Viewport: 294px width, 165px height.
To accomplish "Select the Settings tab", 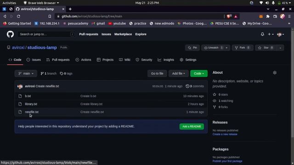I will [x=188, y=60].
